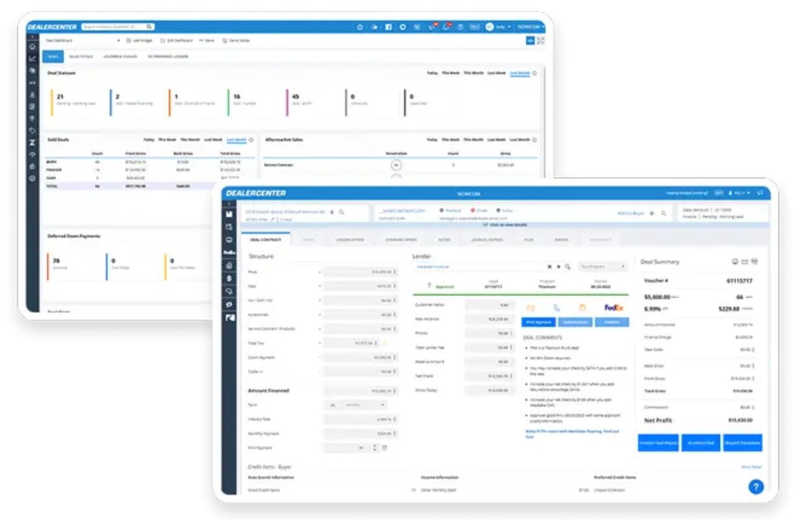Select the Today filter in Sold Deals
Image resolution: width=800 pixels, height=520 pixels.
pos(149,139)
